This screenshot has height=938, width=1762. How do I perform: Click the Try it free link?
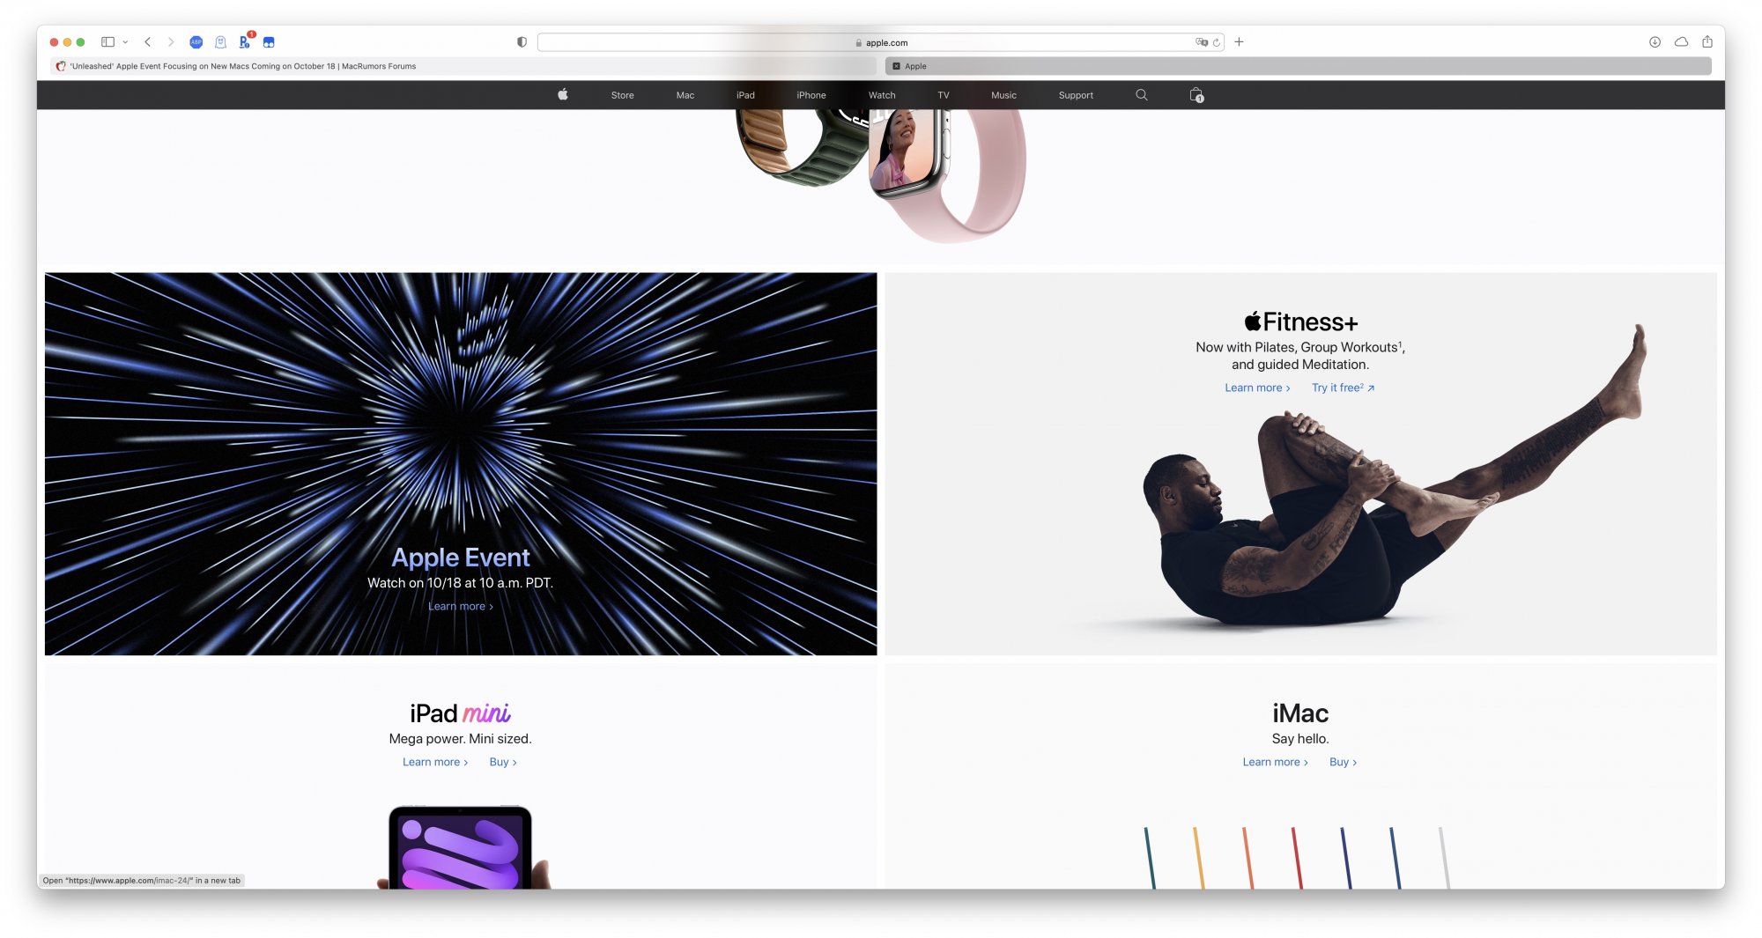point(1343,388)
